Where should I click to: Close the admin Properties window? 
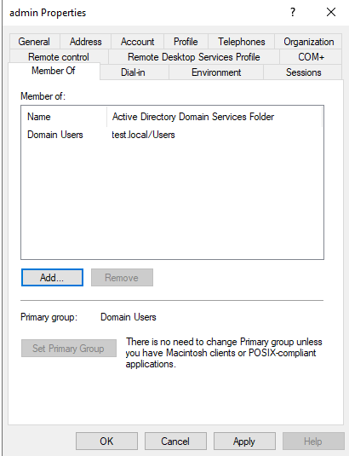coord(331,12)
